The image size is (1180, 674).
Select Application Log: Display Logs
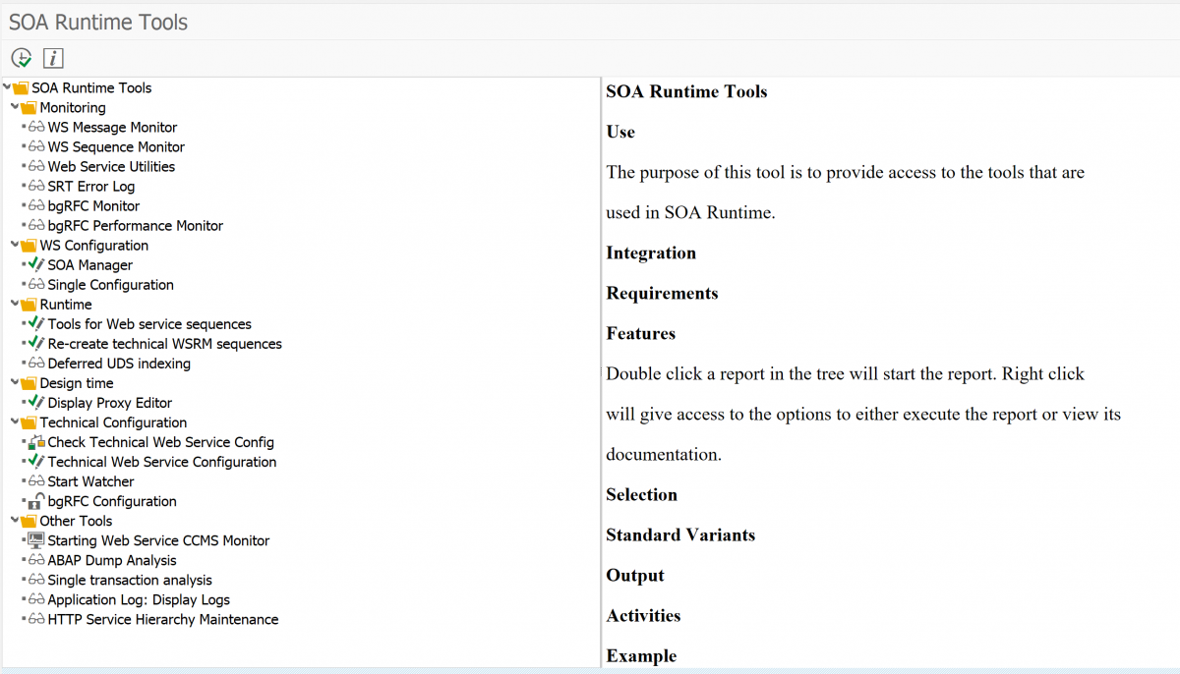[x=139, y=599]
